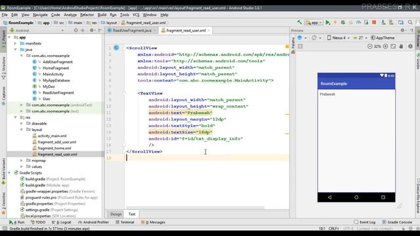Select the Text editor tab
This screenshot has width=420, height=236.
coord(132,214)
